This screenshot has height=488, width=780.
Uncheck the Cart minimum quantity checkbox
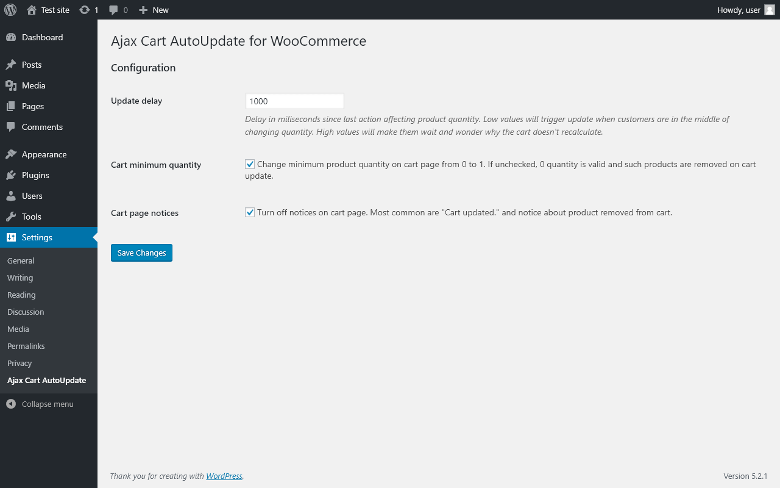pos(250,164)
